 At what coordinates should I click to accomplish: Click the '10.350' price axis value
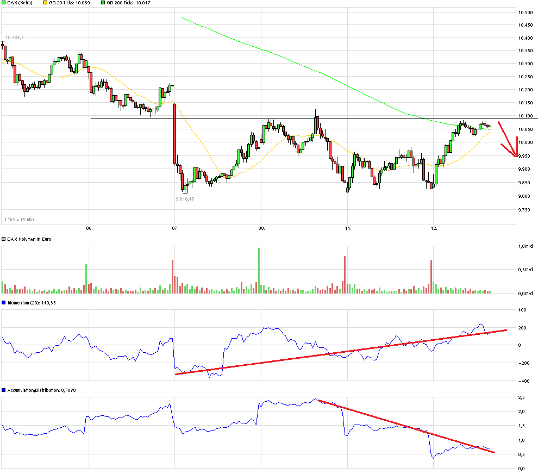click(526, 51)
